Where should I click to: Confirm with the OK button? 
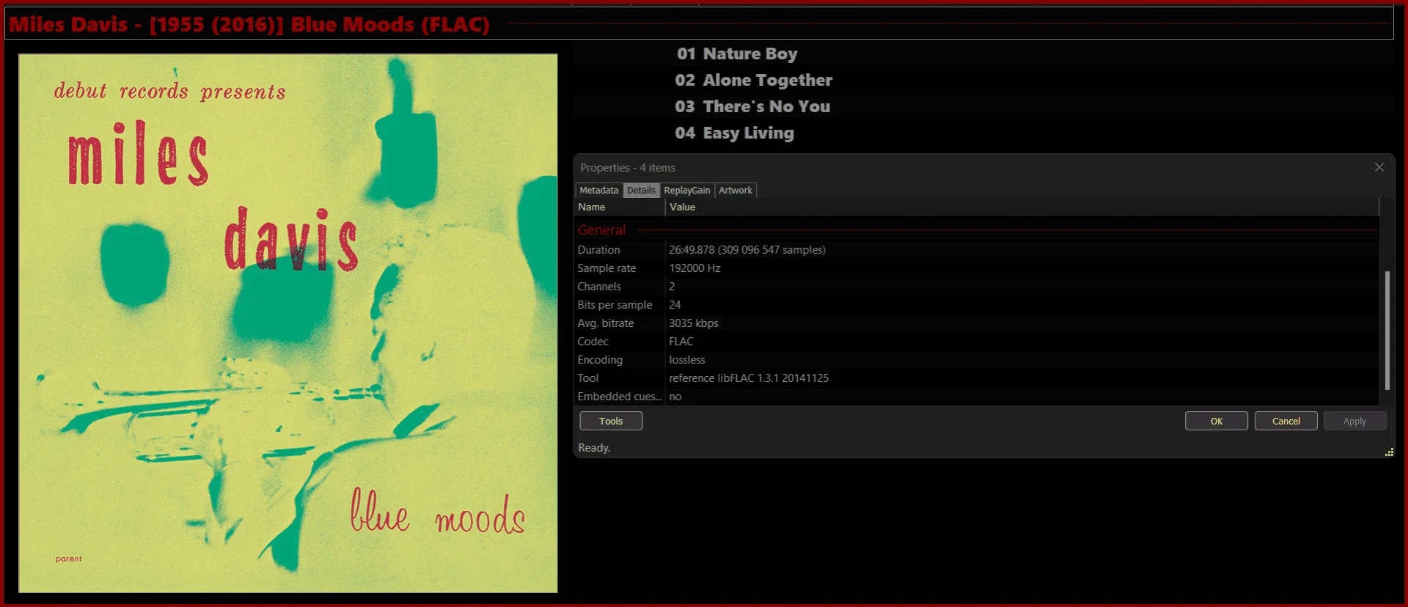coord(1216,421)
